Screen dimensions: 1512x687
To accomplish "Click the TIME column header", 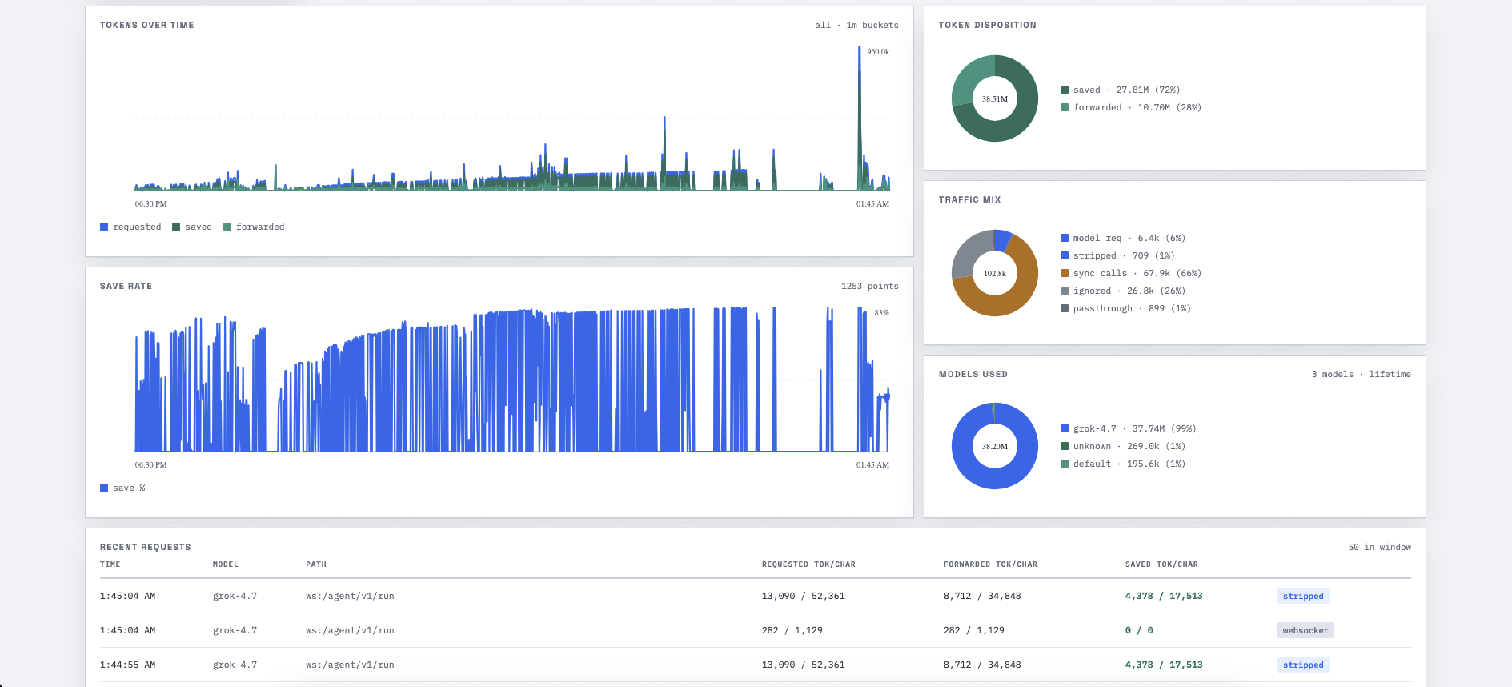I will point(110,564).
